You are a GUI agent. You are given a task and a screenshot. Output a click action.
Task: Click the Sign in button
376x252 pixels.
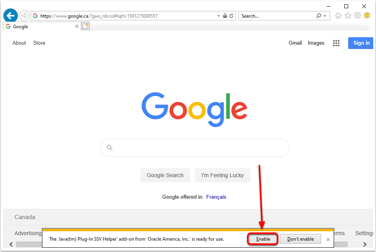point(361,43)
